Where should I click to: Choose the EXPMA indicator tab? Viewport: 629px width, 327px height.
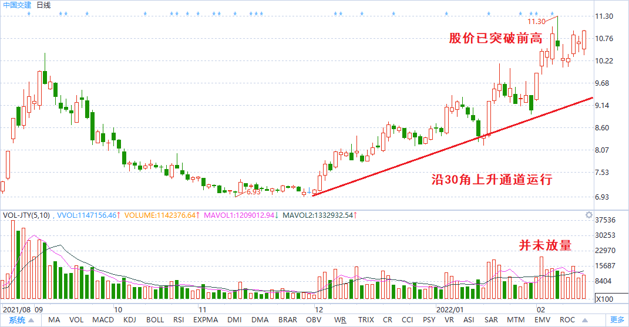tap(206, 320)
